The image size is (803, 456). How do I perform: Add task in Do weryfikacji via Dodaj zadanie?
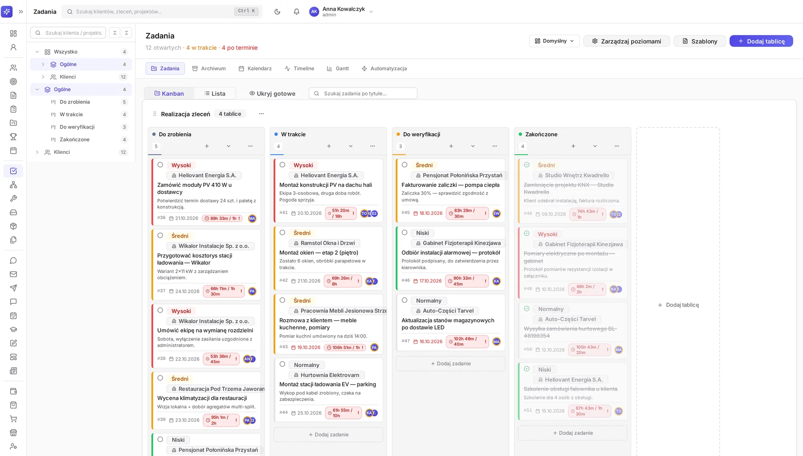(451, 364)
